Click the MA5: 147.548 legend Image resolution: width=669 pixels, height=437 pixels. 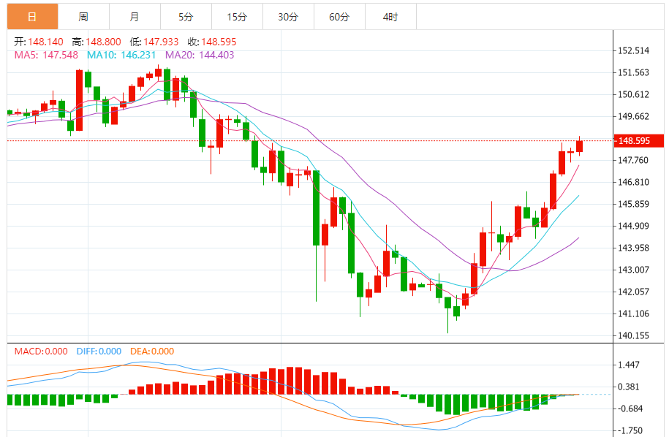point(46,55)
